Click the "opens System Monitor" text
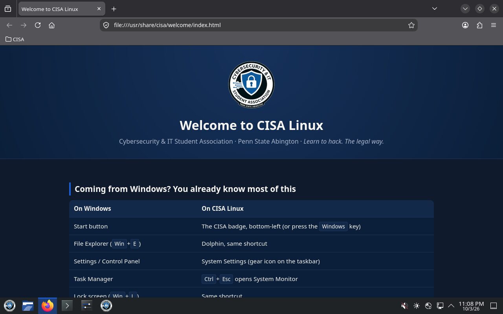Screen dimensions: 503x314 [x=266, y=279]
